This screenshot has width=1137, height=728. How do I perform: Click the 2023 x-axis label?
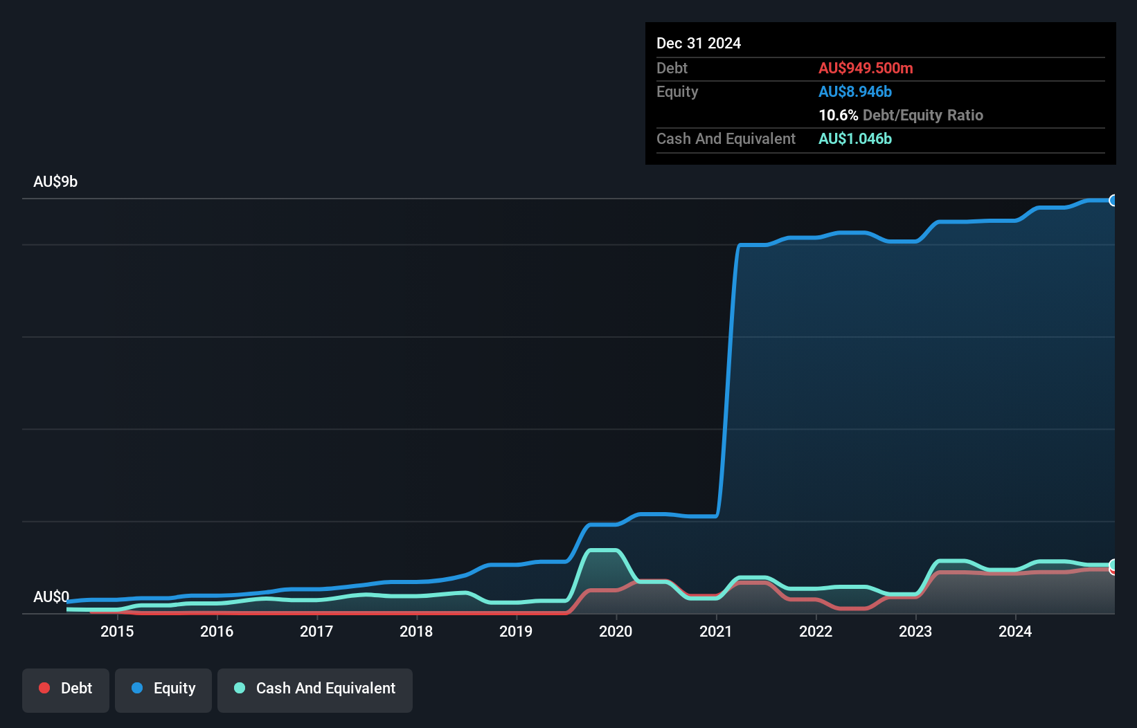tap(915, 631)
